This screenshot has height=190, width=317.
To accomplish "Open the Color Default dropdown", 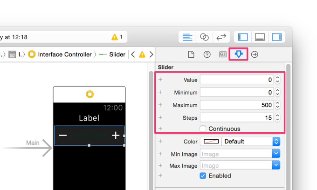I will coord(251,142).
